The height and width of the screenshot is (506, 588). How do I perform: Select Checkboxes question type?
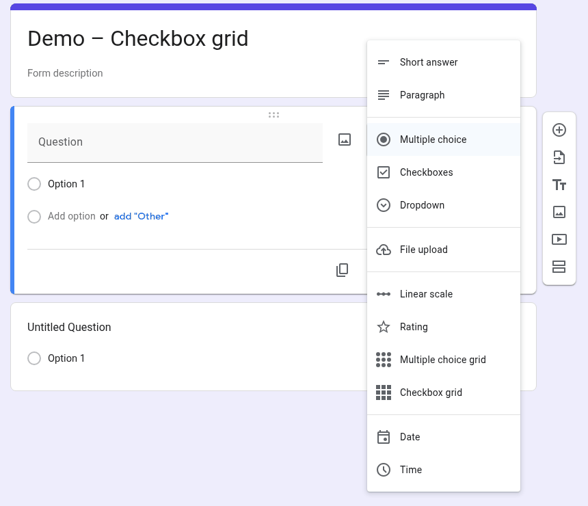coord(444,172)
